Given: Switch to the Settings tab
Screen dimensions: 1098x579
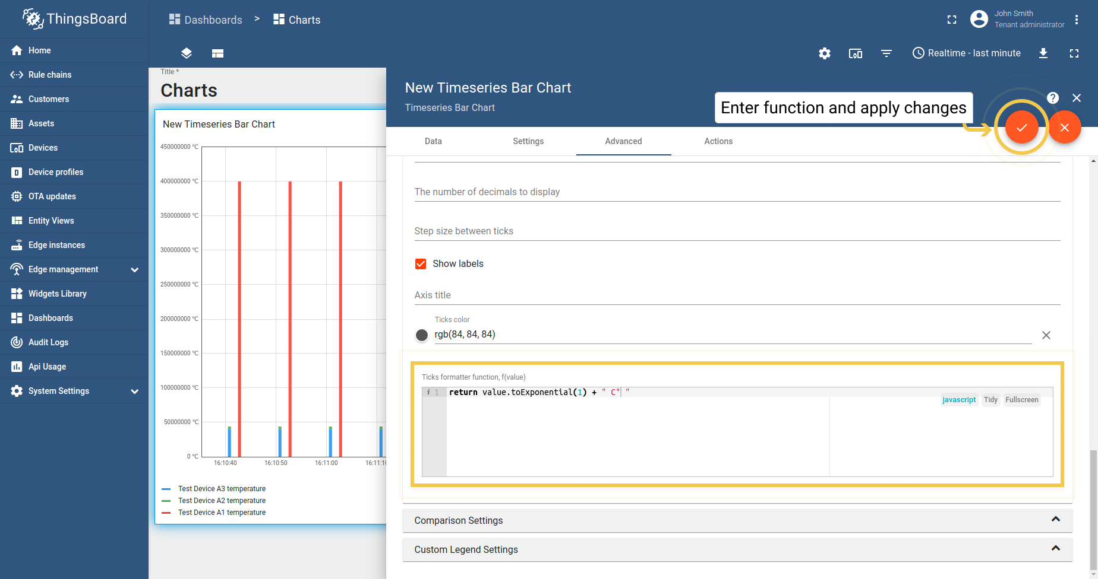Looking at the screenshot, I should [x=528, y=141].
